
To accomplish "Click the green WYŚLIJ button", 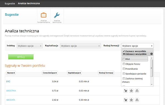I will 21,57.
